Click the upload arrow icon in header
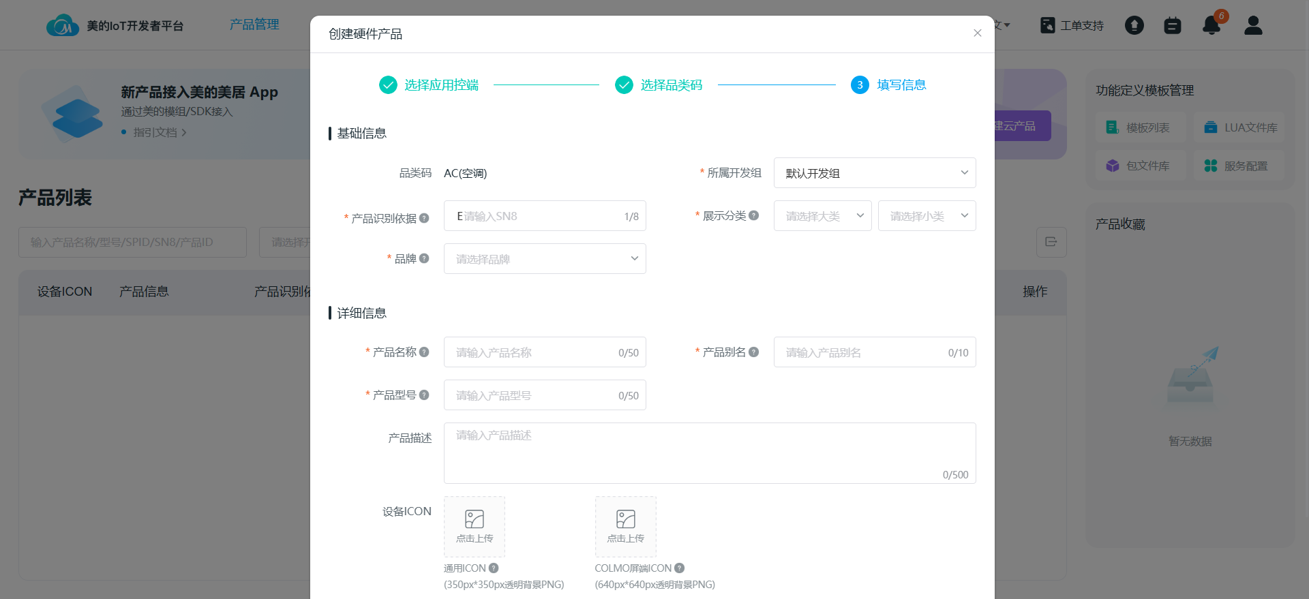The height and width of the screenshot is (599, 1309). coord(1134,26)
